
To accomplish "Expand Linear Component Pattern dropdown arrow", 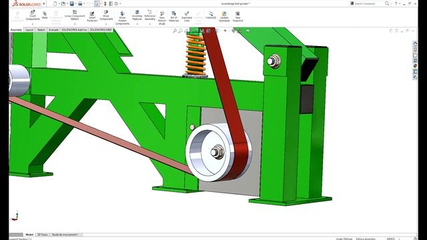I will click(x=75, y=24).
